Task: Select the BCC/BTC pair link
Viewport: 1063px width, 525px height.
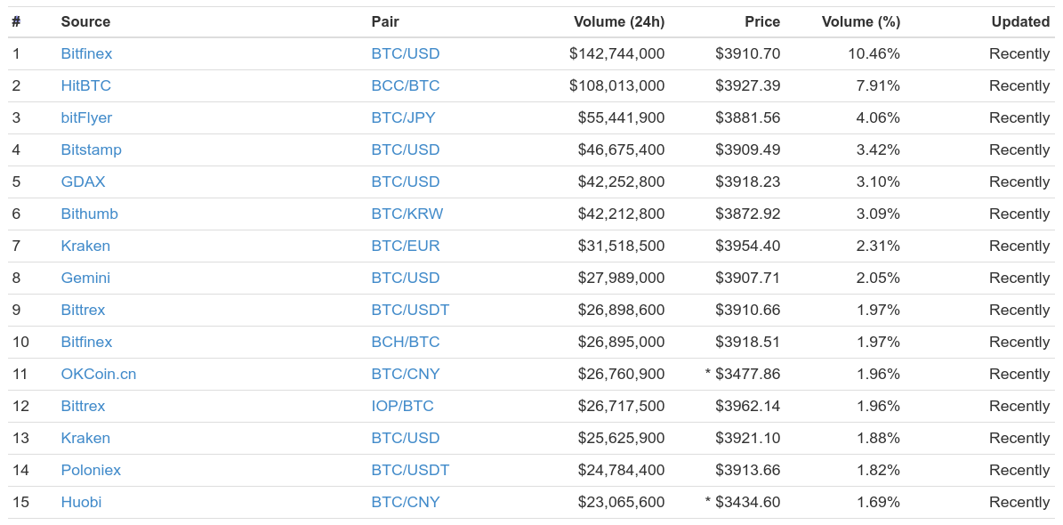Action: (x=406, y=85)
